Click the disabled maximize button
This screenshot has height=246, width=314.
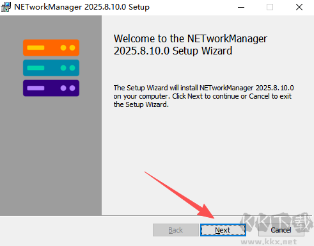point(270,7)
